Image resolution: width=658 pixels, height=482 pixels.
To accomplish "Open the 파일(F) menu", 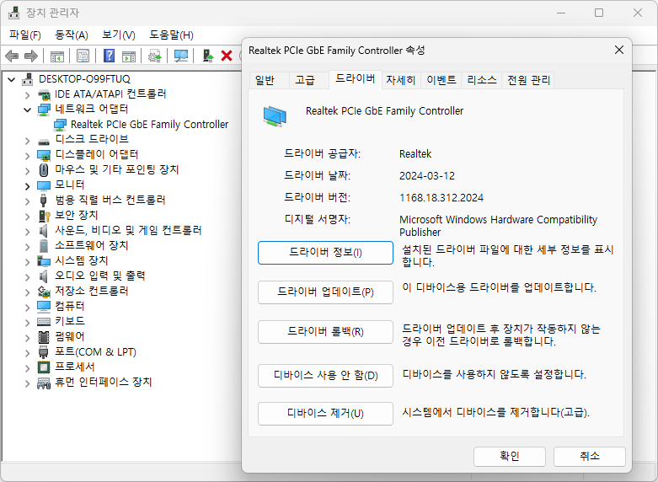I will (x=25, y=35).
